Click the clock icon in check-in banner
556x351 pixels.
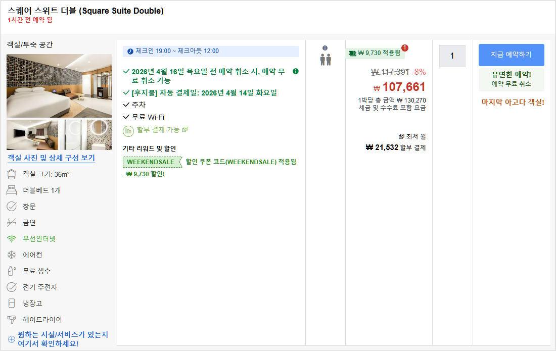(x=130, y=52)
